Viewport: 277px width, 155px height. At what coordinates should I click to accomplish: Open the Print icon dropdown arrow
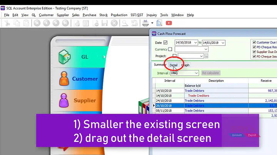152,23
